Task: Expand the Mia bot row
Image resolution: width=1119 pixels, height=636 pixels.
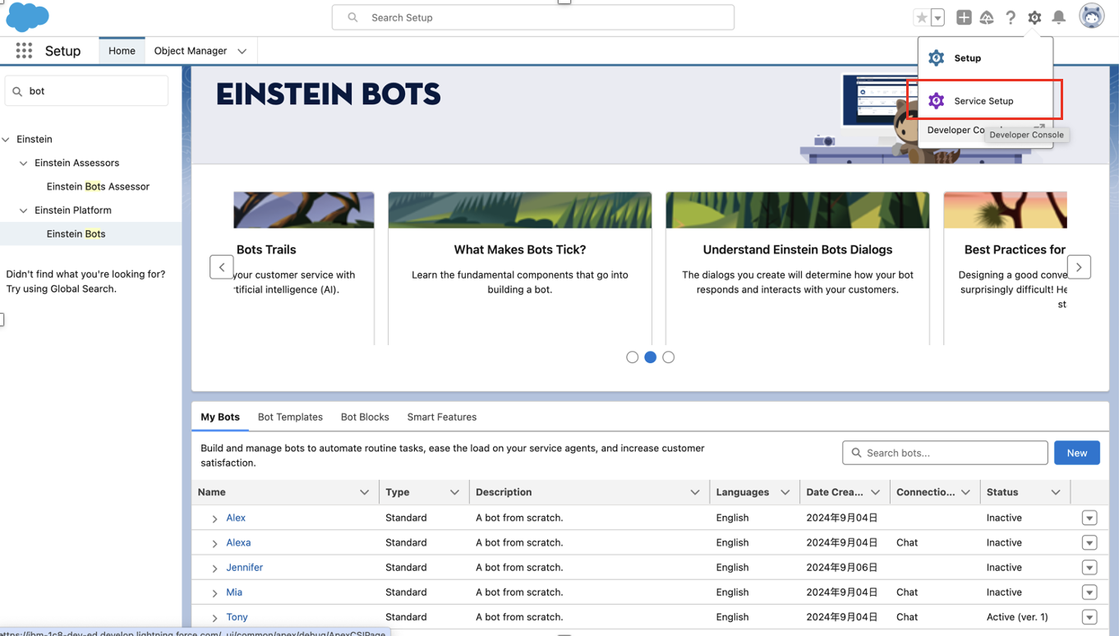Action: pyautogui.click(x=214, y=592)
